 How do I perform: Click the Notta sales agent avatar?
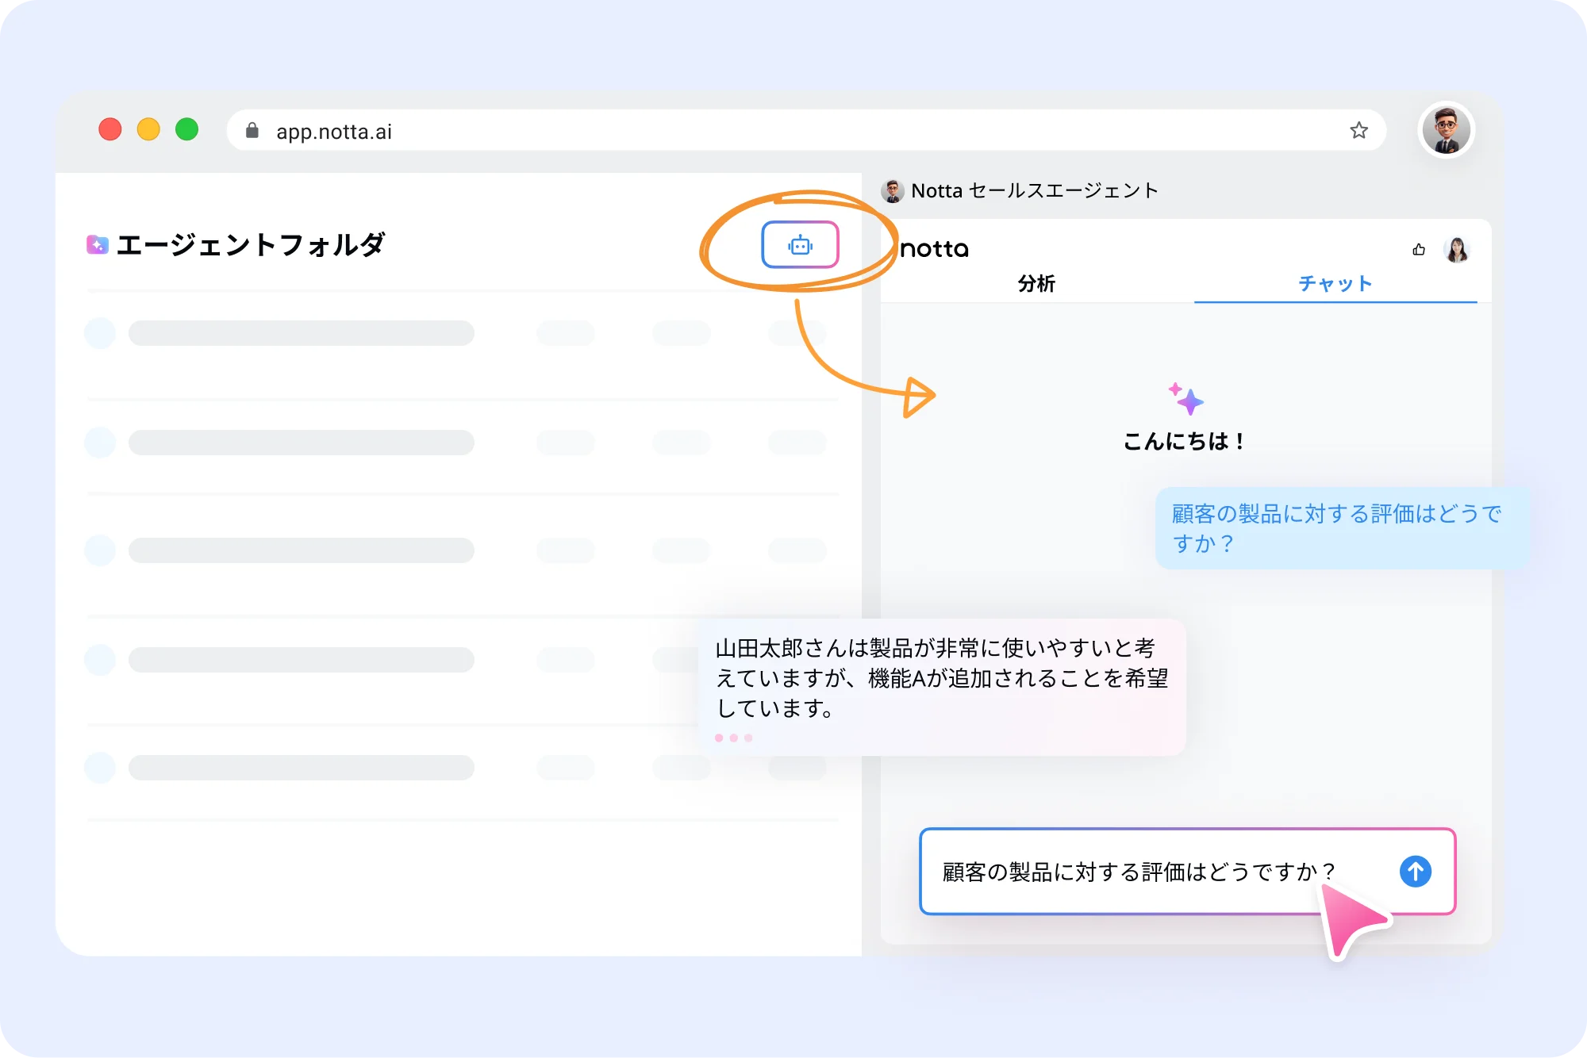[893, 190]
